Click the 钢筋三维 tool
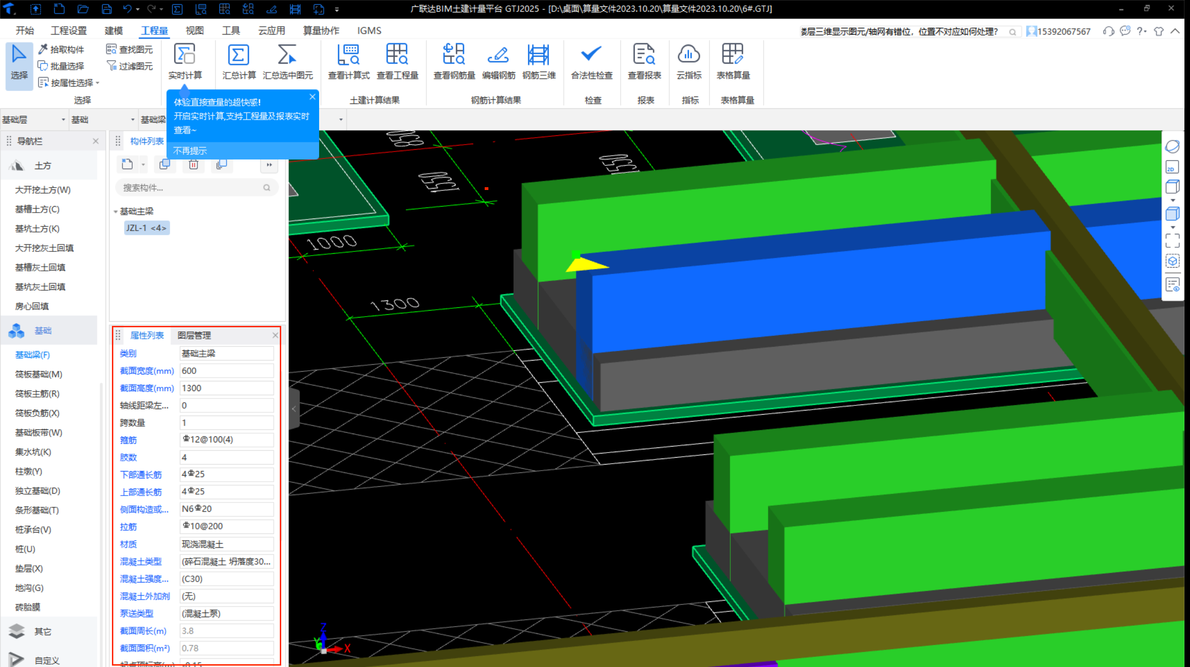This screenshot has width=1190, height=667. click(539, 62)
